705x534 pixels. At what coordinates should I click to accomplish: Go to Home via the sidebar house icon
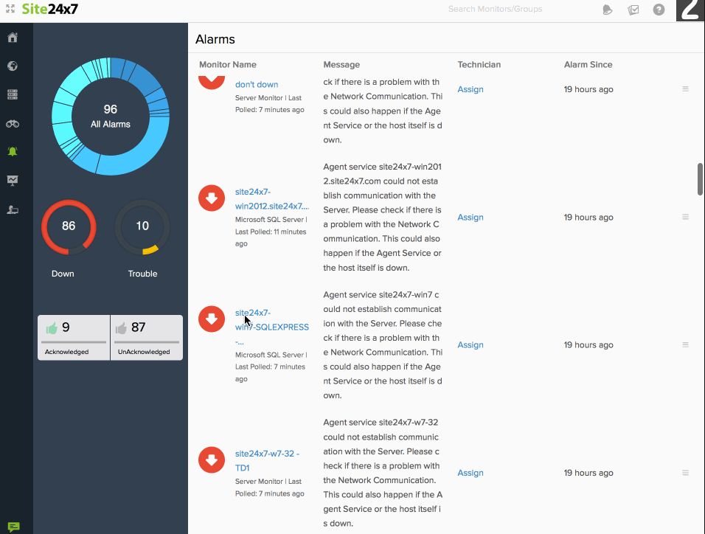[13, 38]
